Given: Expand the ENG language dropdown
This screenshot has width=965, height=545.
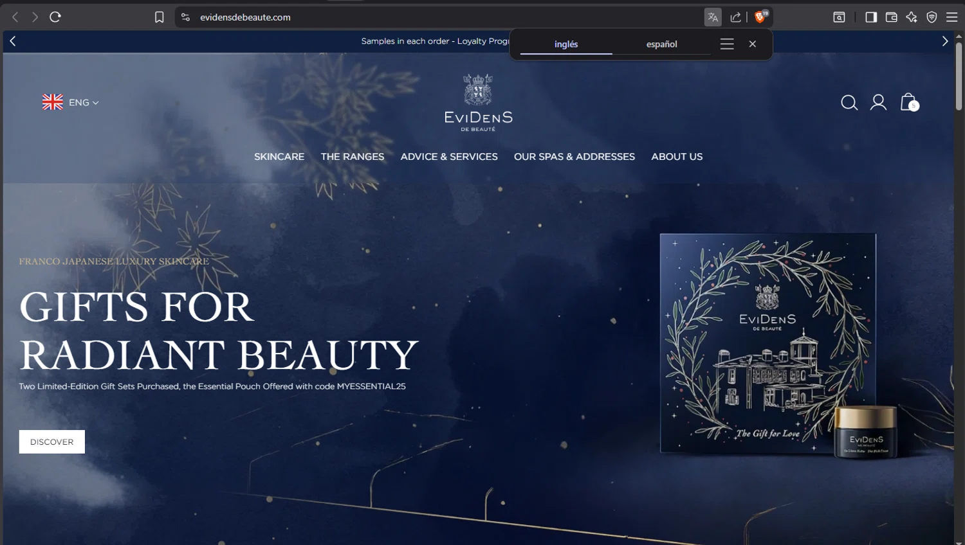Looking at the screenshot, I should pyautogui.click(x=84, y=102).
